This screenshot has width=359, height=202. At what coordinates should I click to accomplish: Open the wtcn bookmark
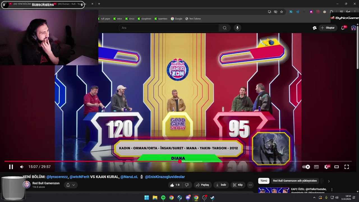118,19
